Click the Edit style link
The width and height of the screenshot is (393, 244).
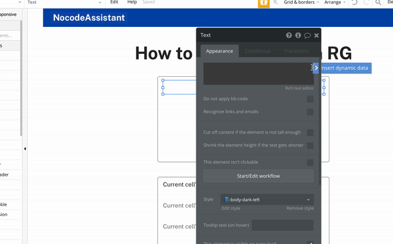pos(231,209)
